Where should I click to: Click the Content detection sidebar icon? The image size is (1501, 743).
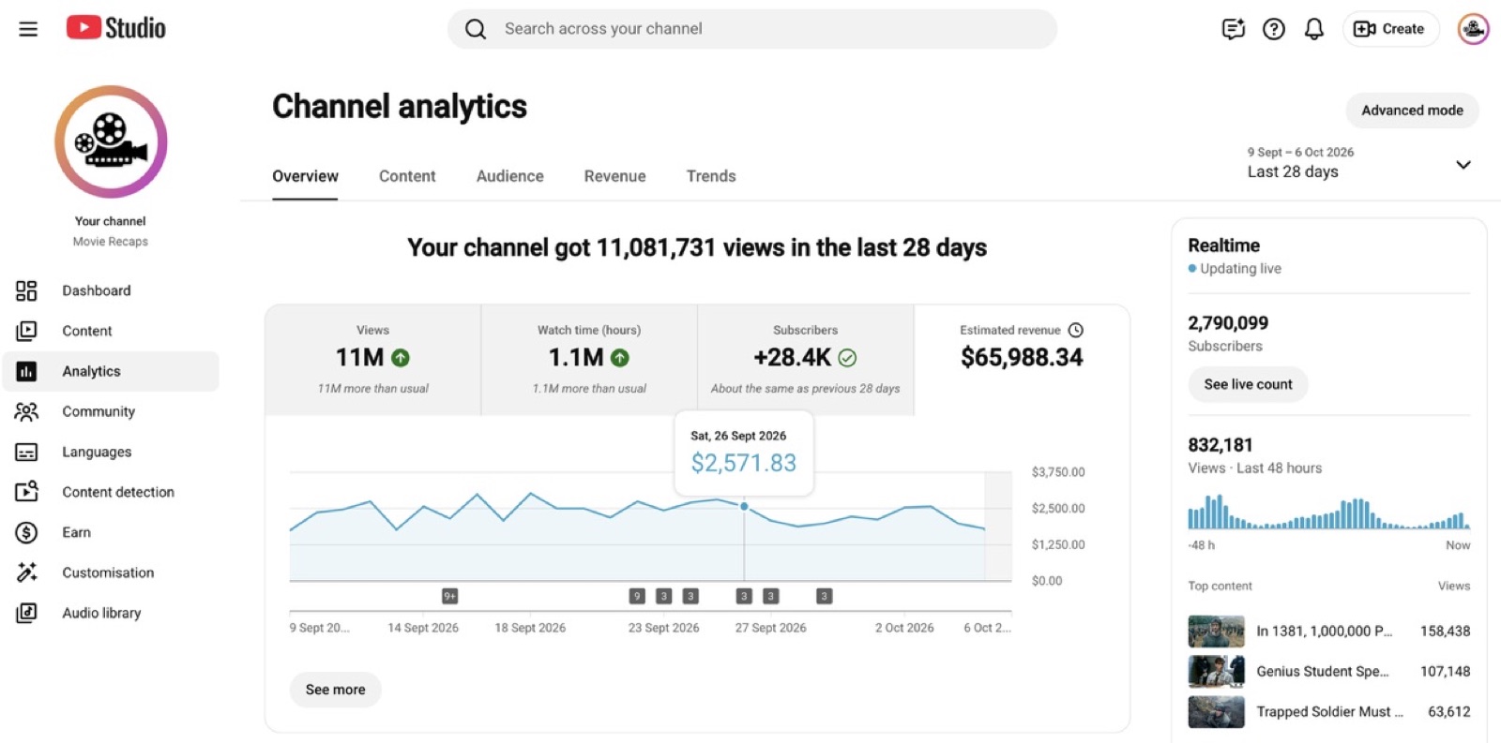pyautogui.click(x=26, y=492)
